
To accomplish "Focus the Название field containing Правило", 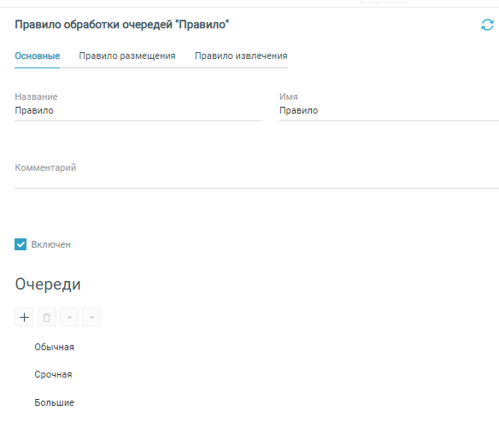I will (x=138, y=111).
